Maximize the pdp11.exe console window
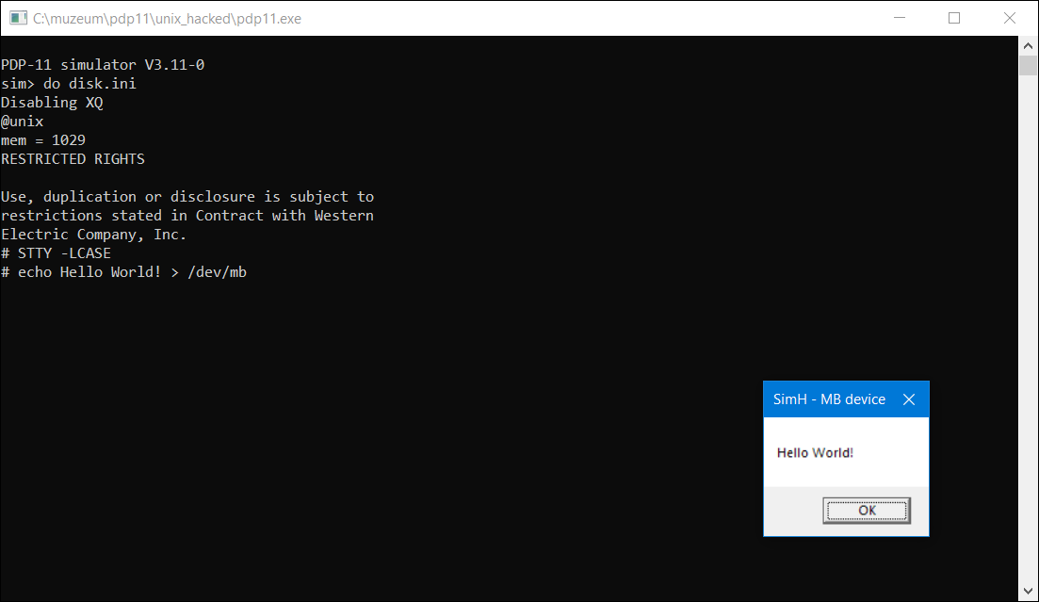This screenshot has height=602, width=1039. [x=954, y=18]
